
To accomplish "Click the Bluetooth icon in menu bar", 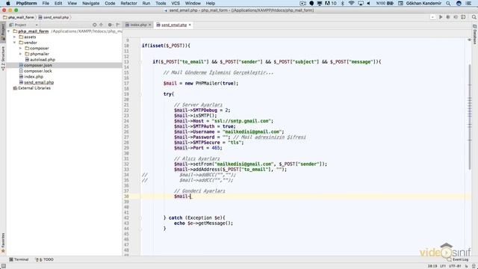I will (342, 3).
